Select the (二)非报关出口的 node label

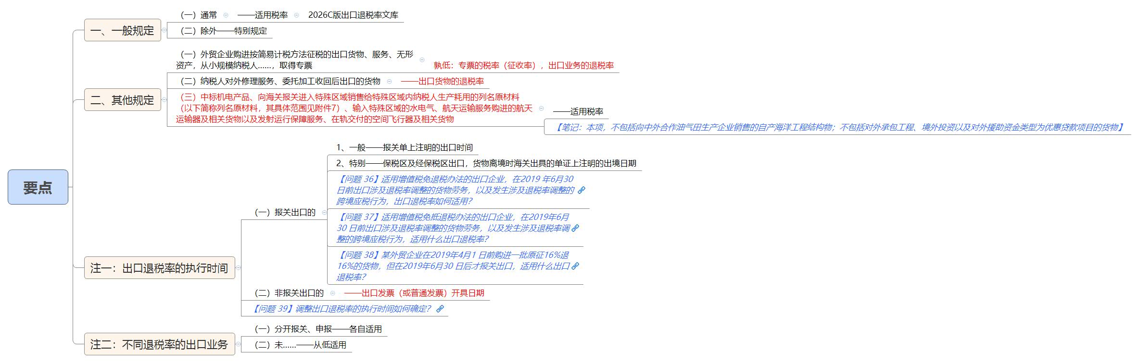[287, 293]
